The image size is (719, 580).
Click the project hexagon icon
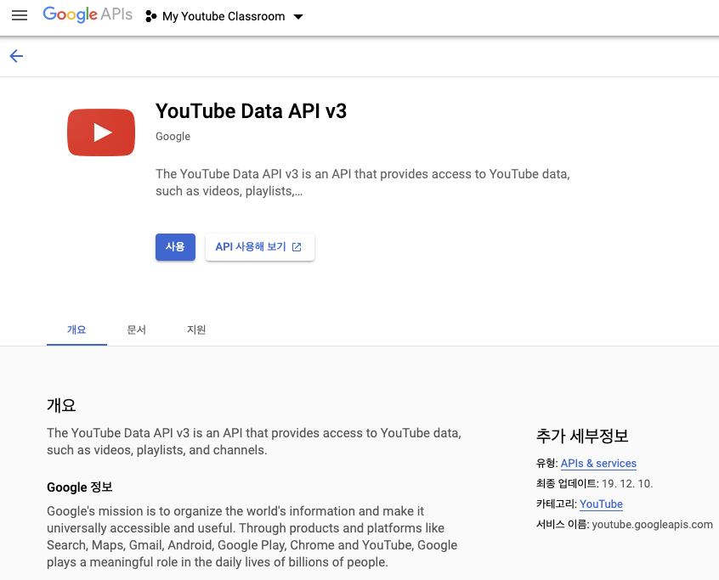151,16
